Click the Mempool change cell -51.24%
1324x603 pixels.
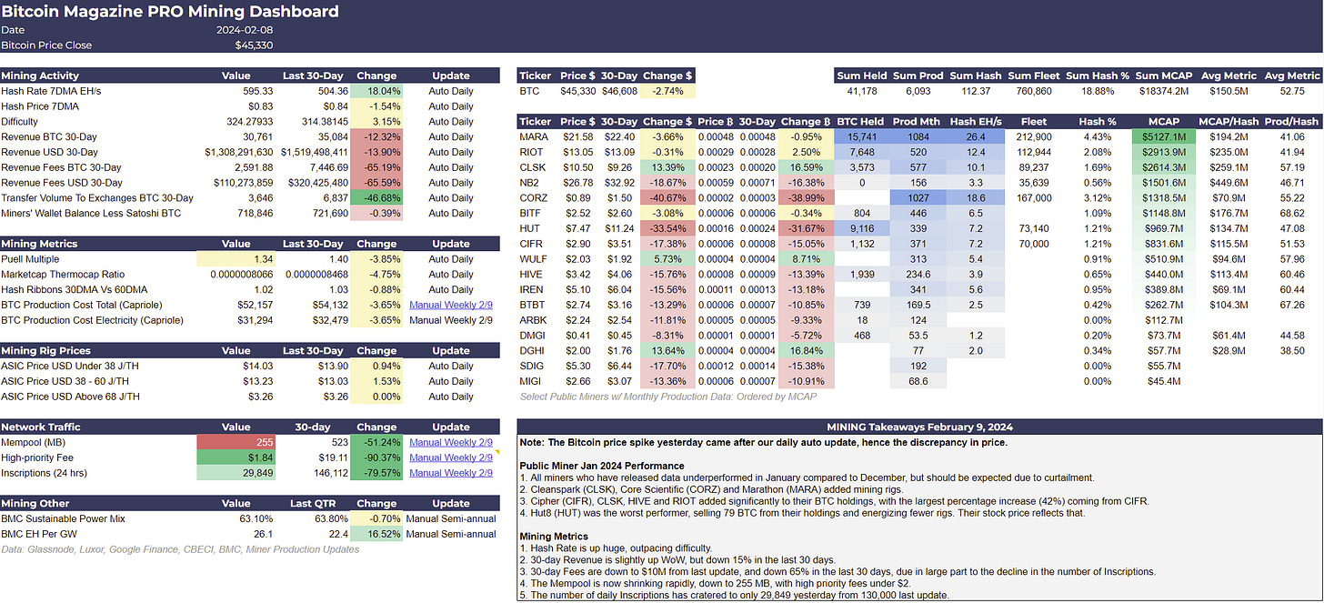pyautogui.click(x=376, y=442)
